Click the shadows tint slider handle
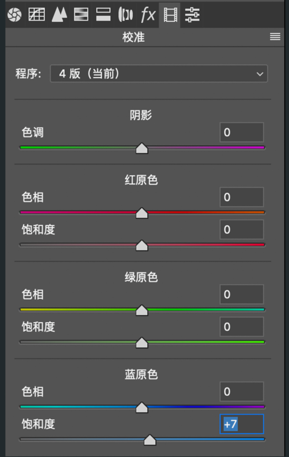 [x=142, y=148]
